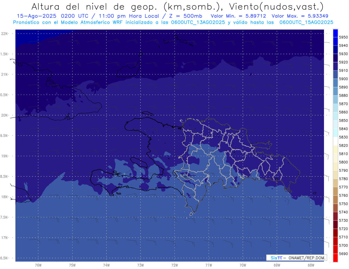Click the '5920' colorbar value
The width and height of the screenshot is (349, 269).
coord(343,62)
